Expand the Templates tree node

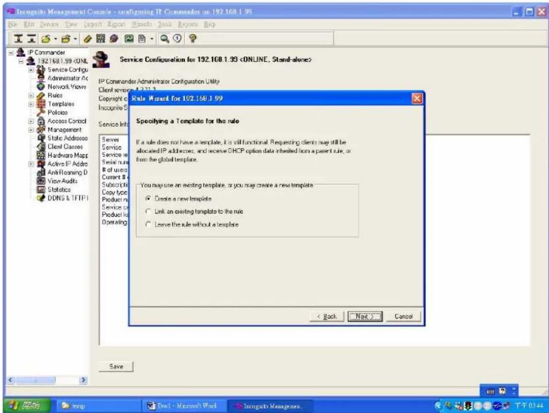(x=31, y=104)
